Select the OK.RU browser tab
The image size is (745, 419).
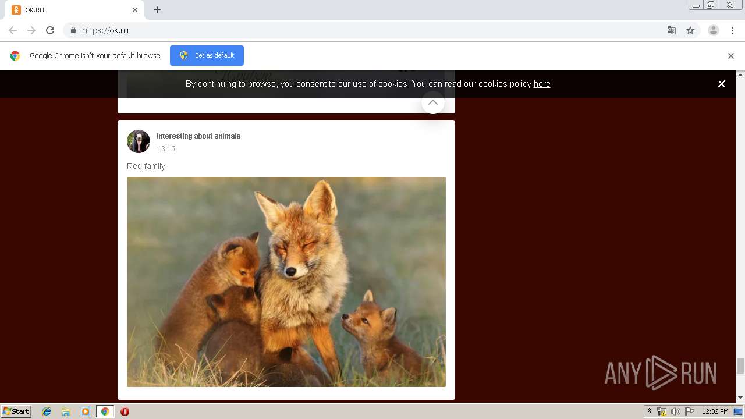(74, 10)
